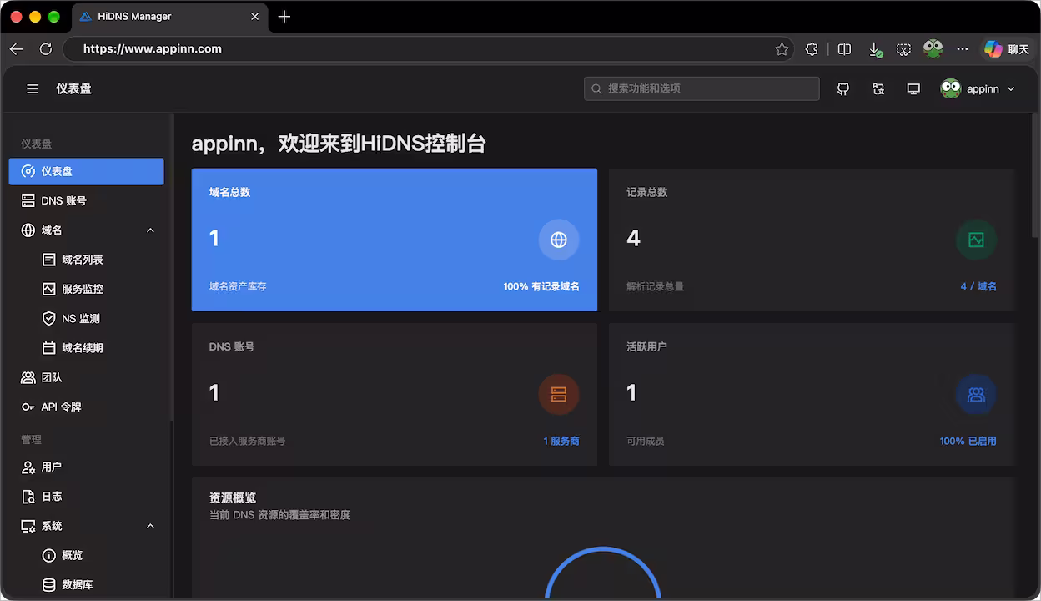This screenshot has width=1041, height=601.
Task: Collapse the 域名 submenu chevron
Action: pyautogui.click(x=150, y=230)
